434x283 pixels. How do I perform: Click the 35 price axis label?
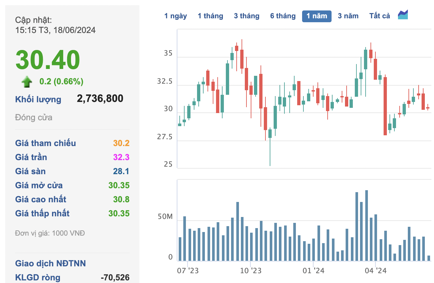pos(168,53)
